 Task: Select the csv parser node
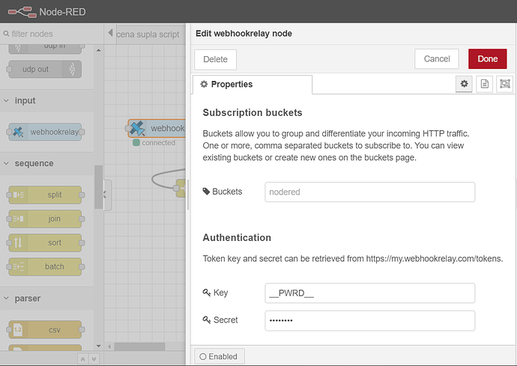(45, 329)
